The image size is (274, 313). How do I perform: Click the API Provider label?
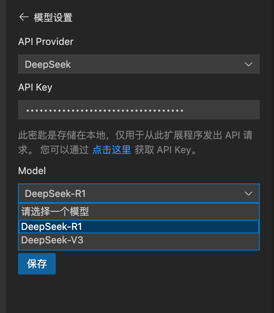click(x=46, y=42)
